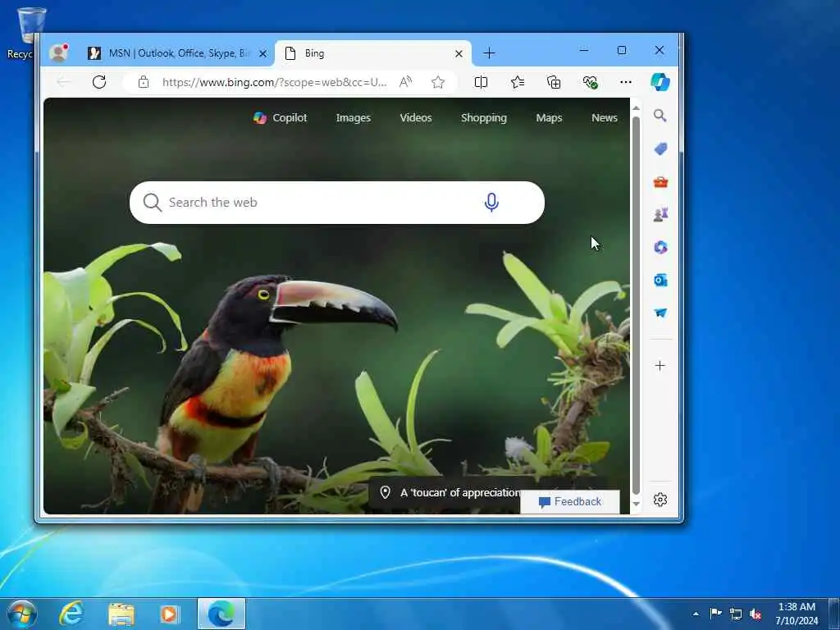Open split screen view
Viewport: 840px width, 630px height.
pyautogui.click(x=481, y=82)
